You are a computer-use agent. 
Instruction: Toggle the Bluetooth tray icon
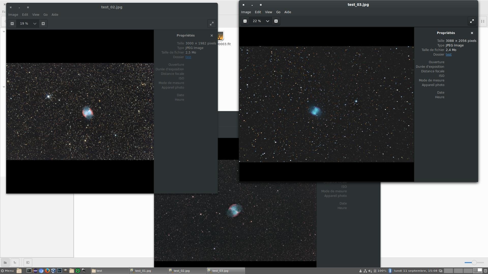(x=390, y=271)
